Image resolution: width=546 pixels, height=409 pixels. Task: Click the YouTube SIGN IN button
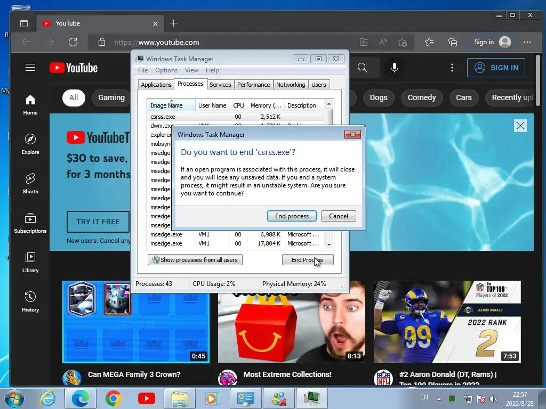496,68
